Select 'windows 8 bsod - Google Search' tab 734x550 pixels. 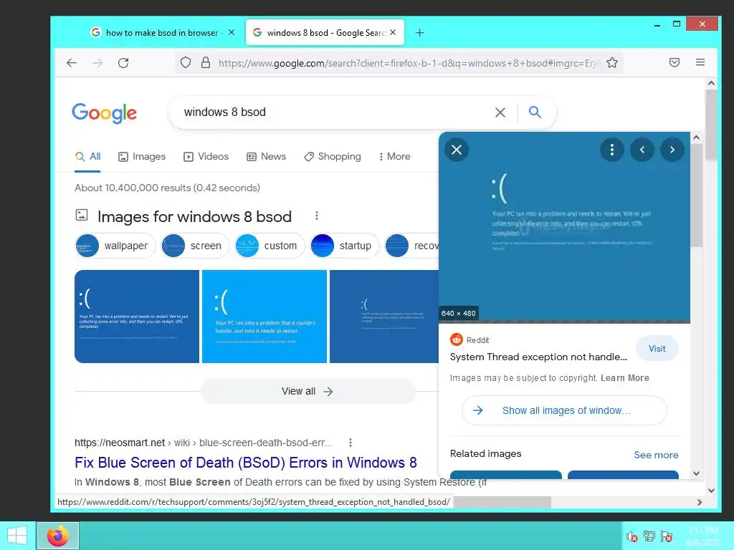coord(325,32)
